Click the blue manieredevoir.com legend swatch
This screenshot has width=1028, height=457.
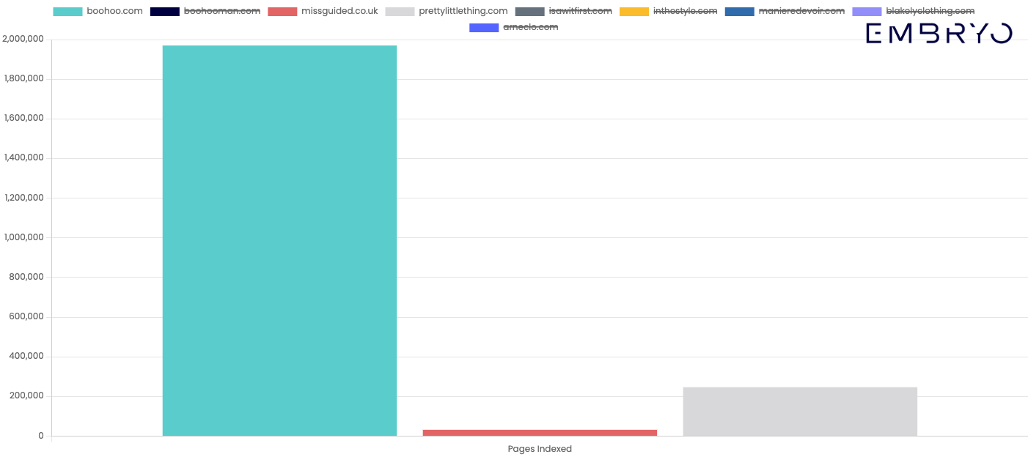tap(739, 12)
